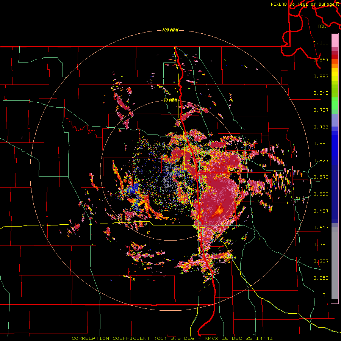The height and width of the screenshot is (341, 341).
Task: Click the TH threshold label on scale
Action: point(325,295)
